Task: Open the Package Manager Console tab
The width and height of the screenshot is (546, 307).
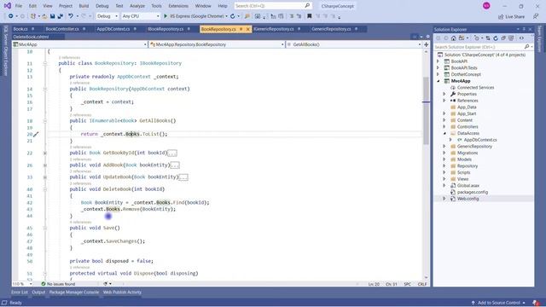Action: pos(74,293)
